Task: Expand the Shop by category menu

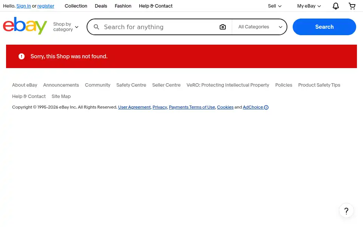Action: tap(66, 27)
